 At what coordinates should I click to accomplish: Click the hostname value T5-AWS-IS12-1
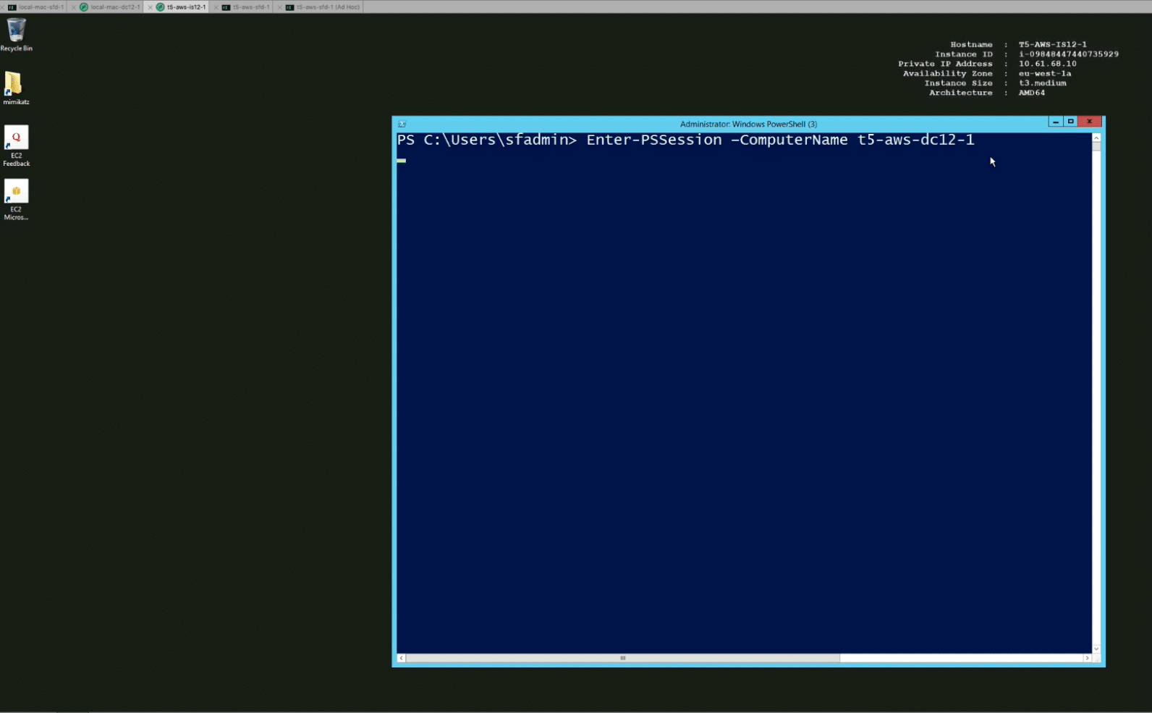pyautogui.click(x=1053, y=44)
